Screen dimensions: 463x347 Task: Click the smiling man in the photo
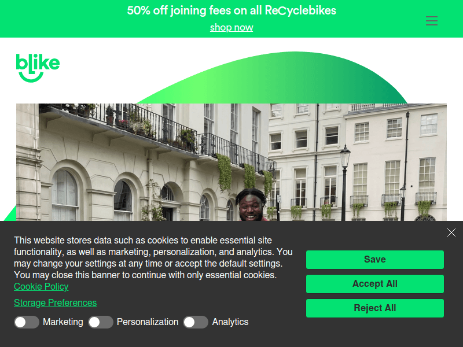[251, 205]
